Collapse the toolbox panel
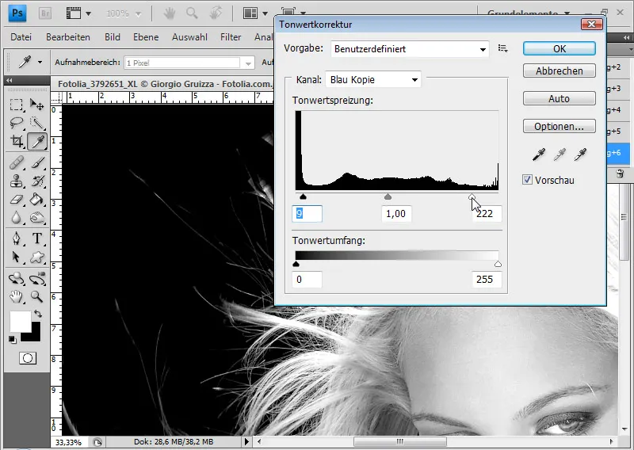The image size is (634, 450). (x=9, y=80)
